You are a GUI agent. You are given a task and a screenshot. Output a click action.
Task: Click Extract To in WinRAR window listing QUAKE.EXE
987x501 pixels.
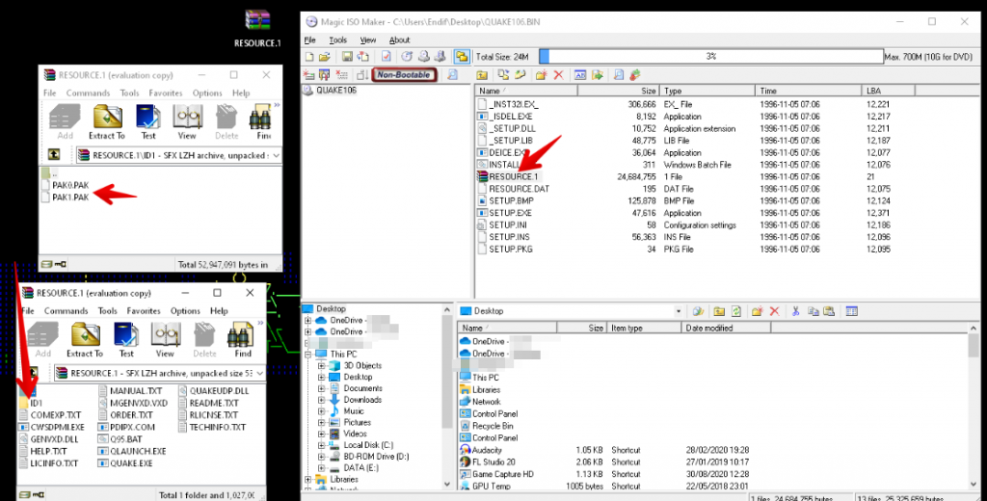85,340
